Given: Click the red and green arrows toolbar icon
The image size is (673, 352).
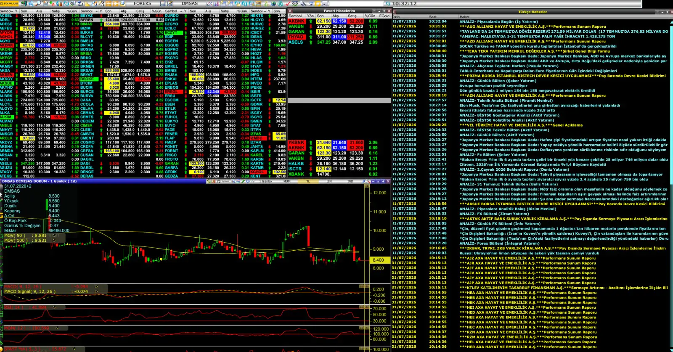Looking at the screenshot, I should pyautogui.click(x=52, y=3).
